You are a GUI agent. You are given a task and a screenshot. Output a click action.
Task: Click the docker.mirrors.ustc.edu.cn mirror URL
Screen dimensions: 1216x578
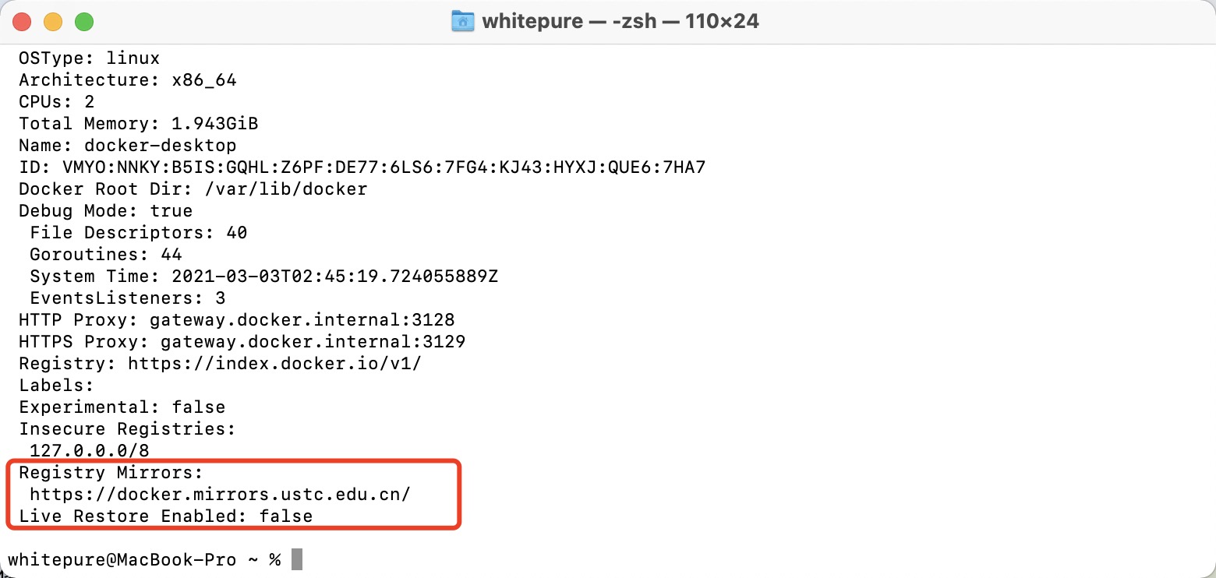[220, 494]
